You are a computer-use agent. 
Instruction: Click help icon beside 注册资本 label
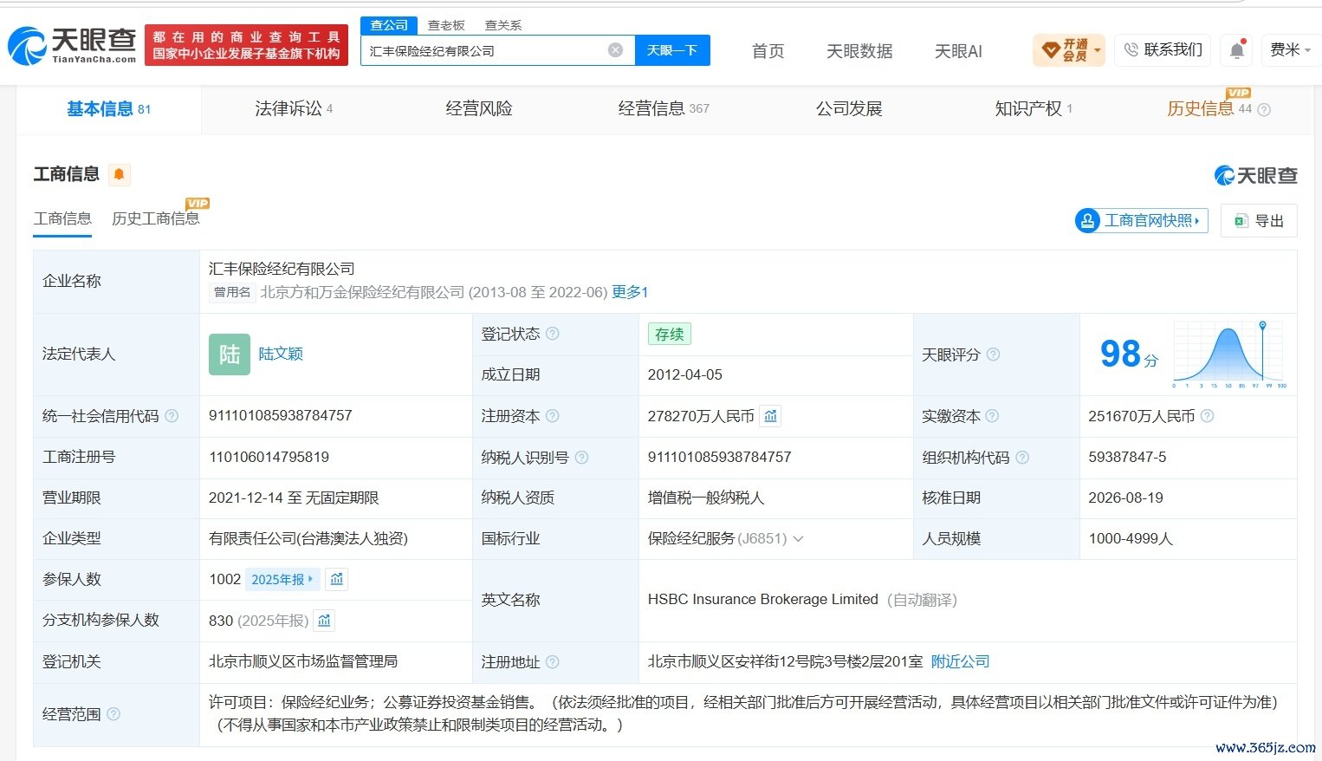553,416
